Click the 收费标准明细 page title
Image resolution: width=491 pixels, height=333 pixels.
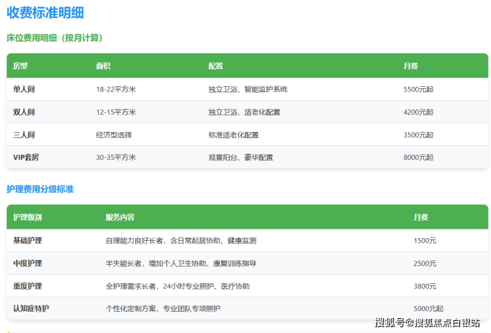point(45,12)
